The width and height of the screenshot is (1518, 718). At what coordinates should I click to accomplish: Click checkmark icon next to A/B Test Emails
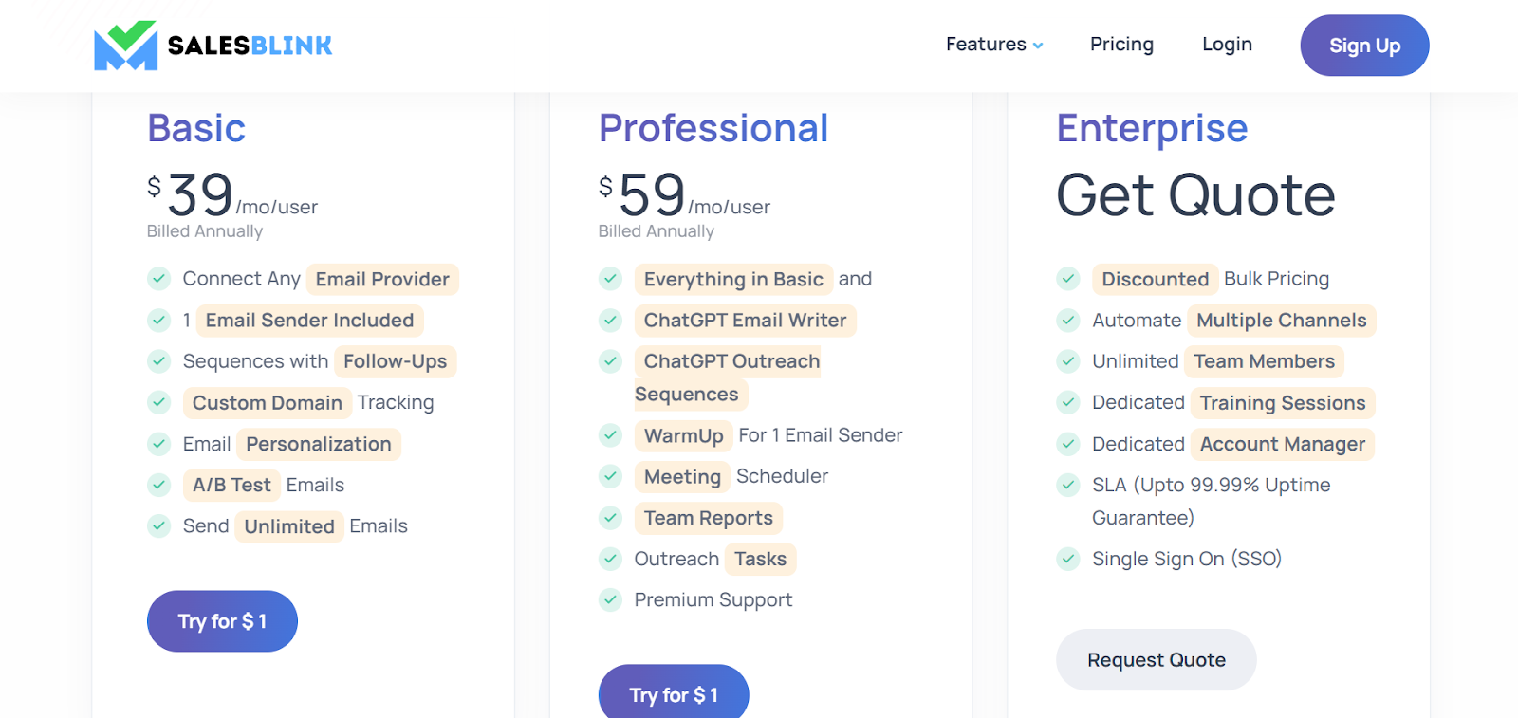tap(158, 485)
